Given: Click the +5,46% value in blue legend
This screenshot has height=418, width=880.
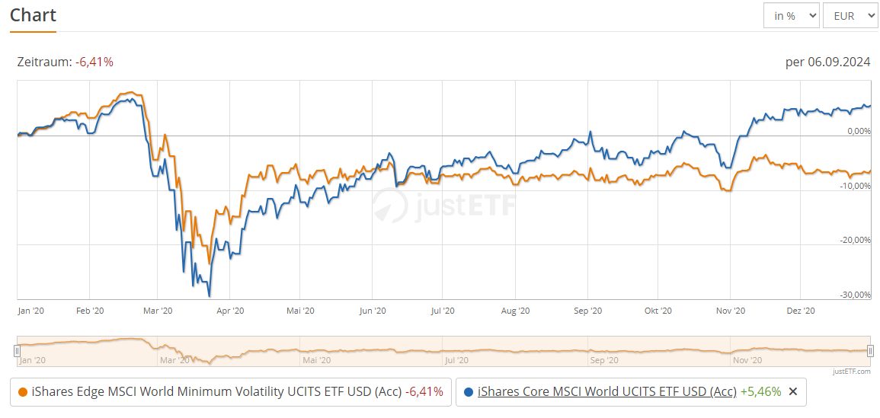Looking at the screenshot, I should [760, 391].
